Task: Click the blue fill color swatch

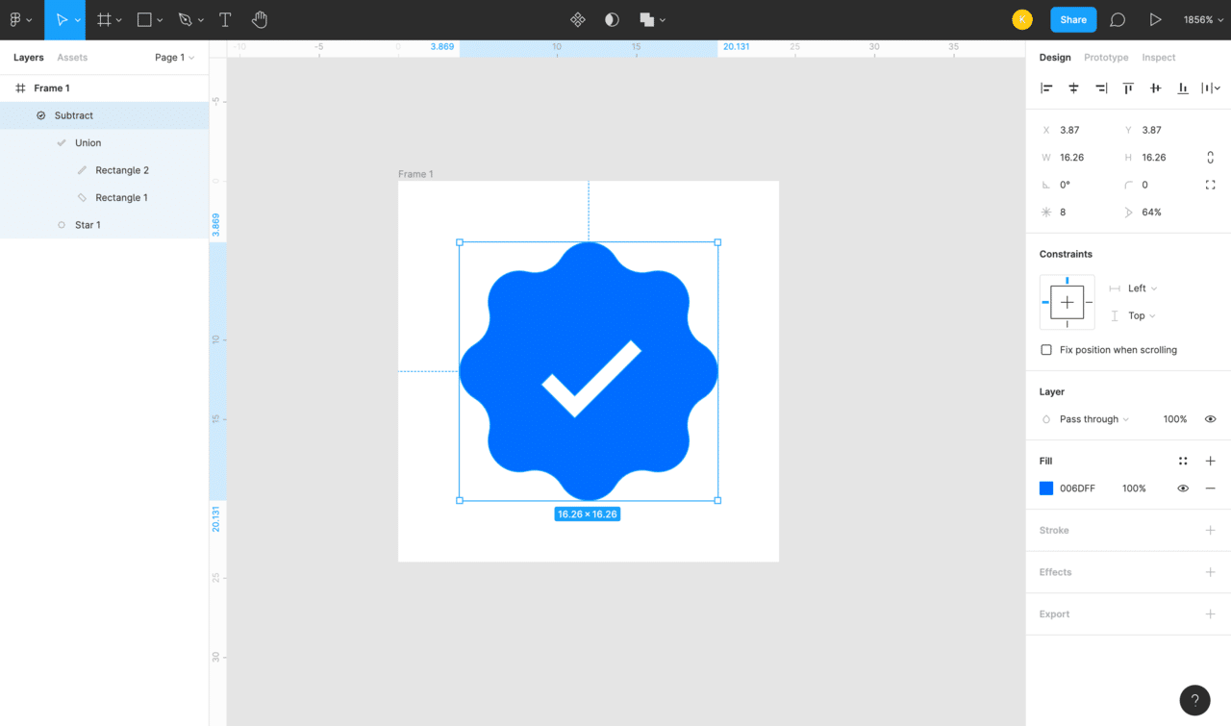Action: point(1046,488)
